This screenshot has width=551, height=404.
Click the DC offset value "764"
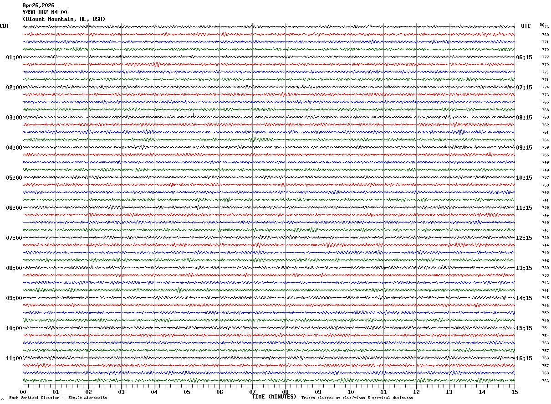[546, 140]
